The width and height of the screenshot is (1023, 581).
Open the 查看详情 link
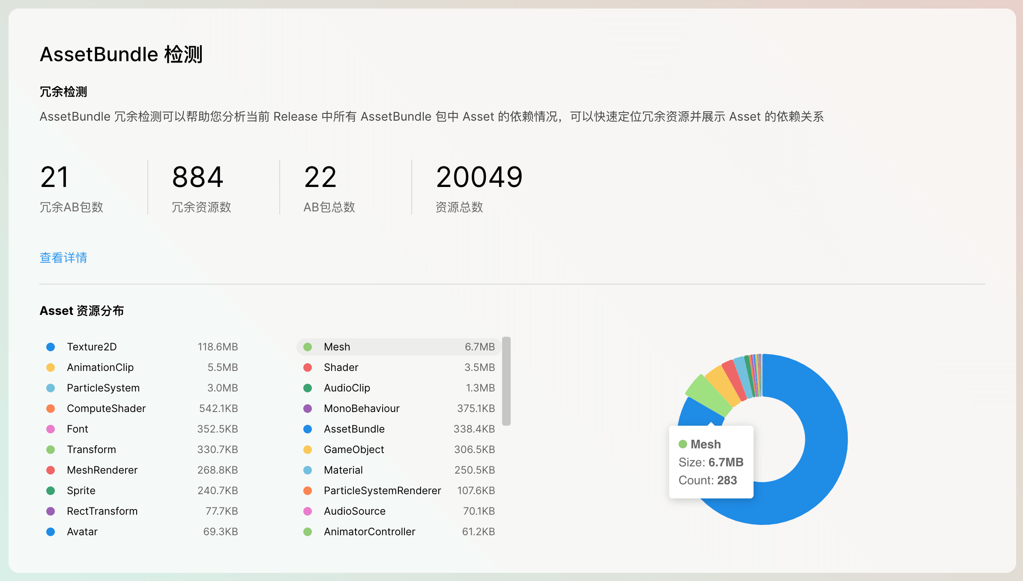point(63,257)
